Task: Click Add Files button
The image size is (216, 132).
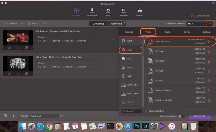Action: [x=11, y=24]
